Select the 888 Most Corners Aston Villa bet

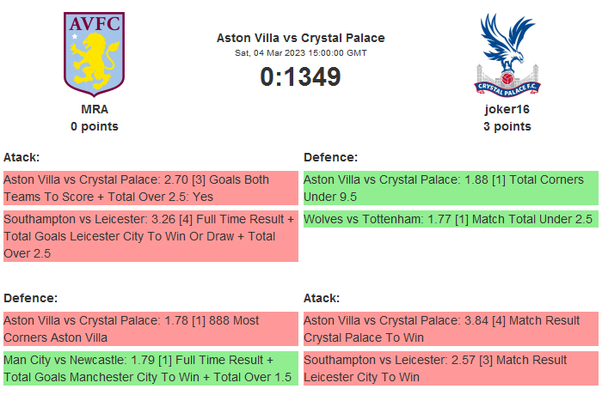click(x=150, y=329)
